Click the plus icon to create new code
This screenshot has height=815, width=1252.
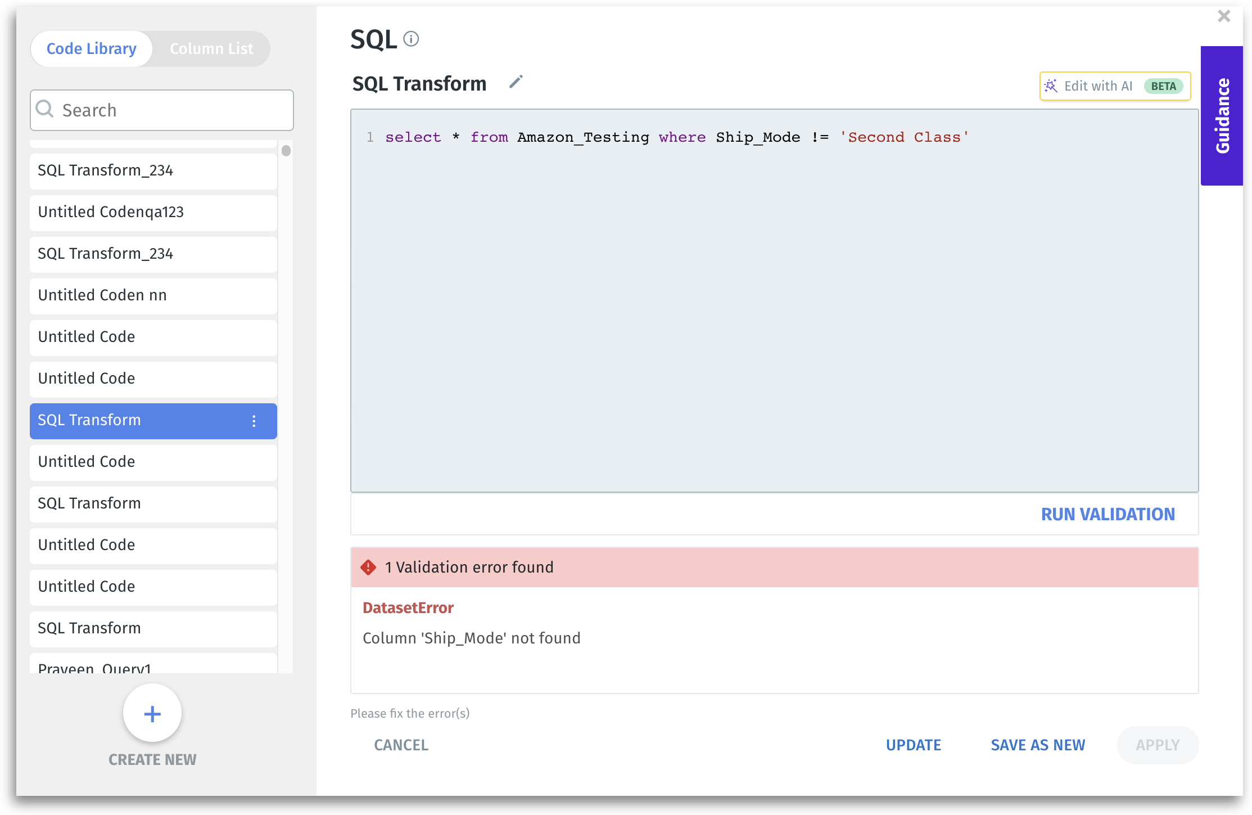(152, 714)
